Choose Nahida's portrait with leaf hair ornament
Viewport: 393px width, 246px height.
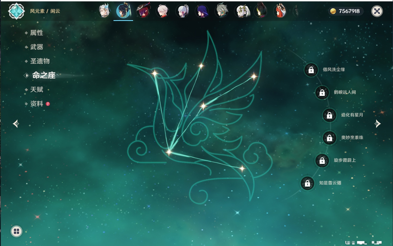241,11
